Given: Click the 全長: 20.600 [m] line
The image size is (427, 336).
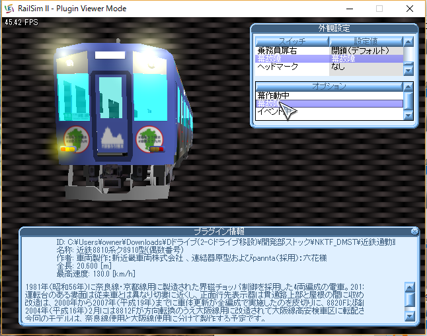Looking at the screenshot, I should [84, 265].
